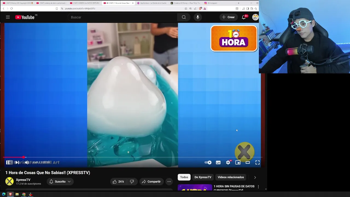Switch to Instagram browser tab

pos(219,3)
